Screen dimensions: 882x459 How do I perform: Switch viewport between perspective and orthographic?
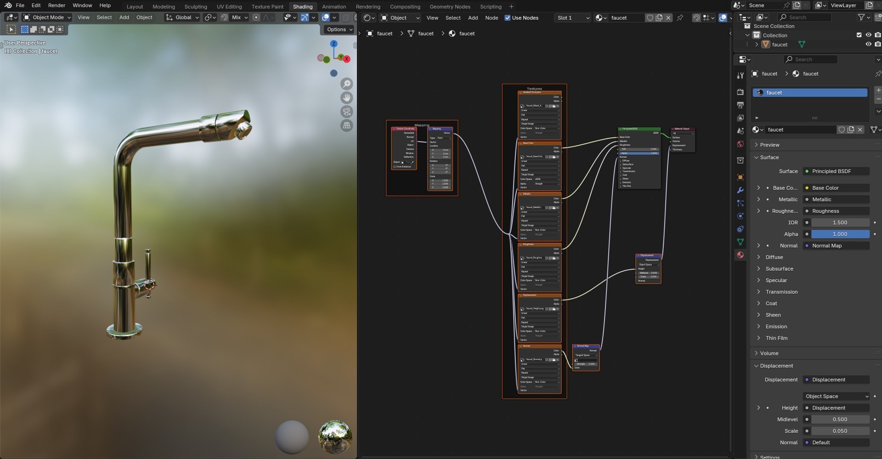347,125
